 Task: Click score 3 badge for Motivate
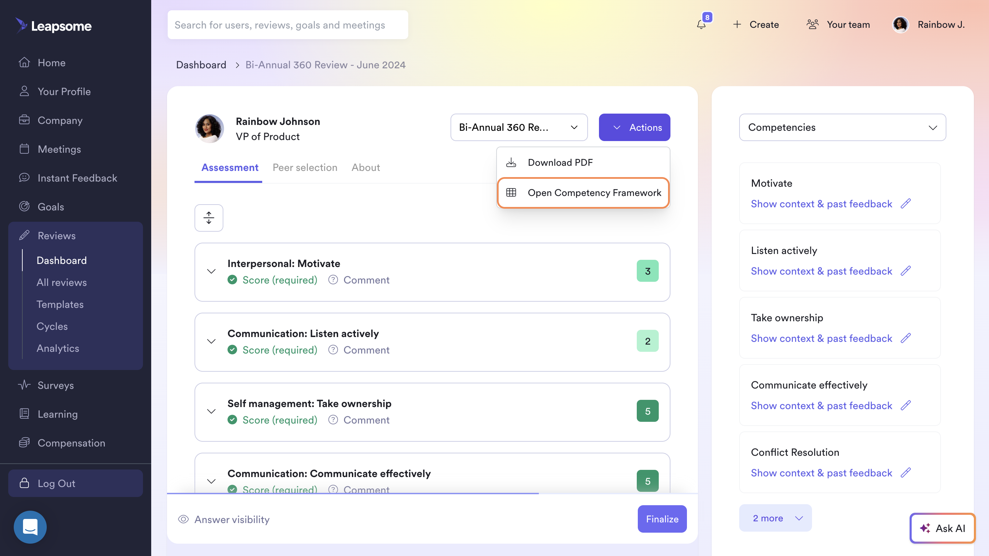point(647,271)
